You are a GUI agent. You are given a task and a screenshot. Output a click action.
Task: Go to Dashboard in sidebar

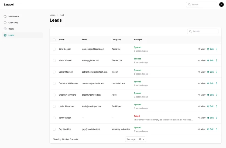click(23, 16)
